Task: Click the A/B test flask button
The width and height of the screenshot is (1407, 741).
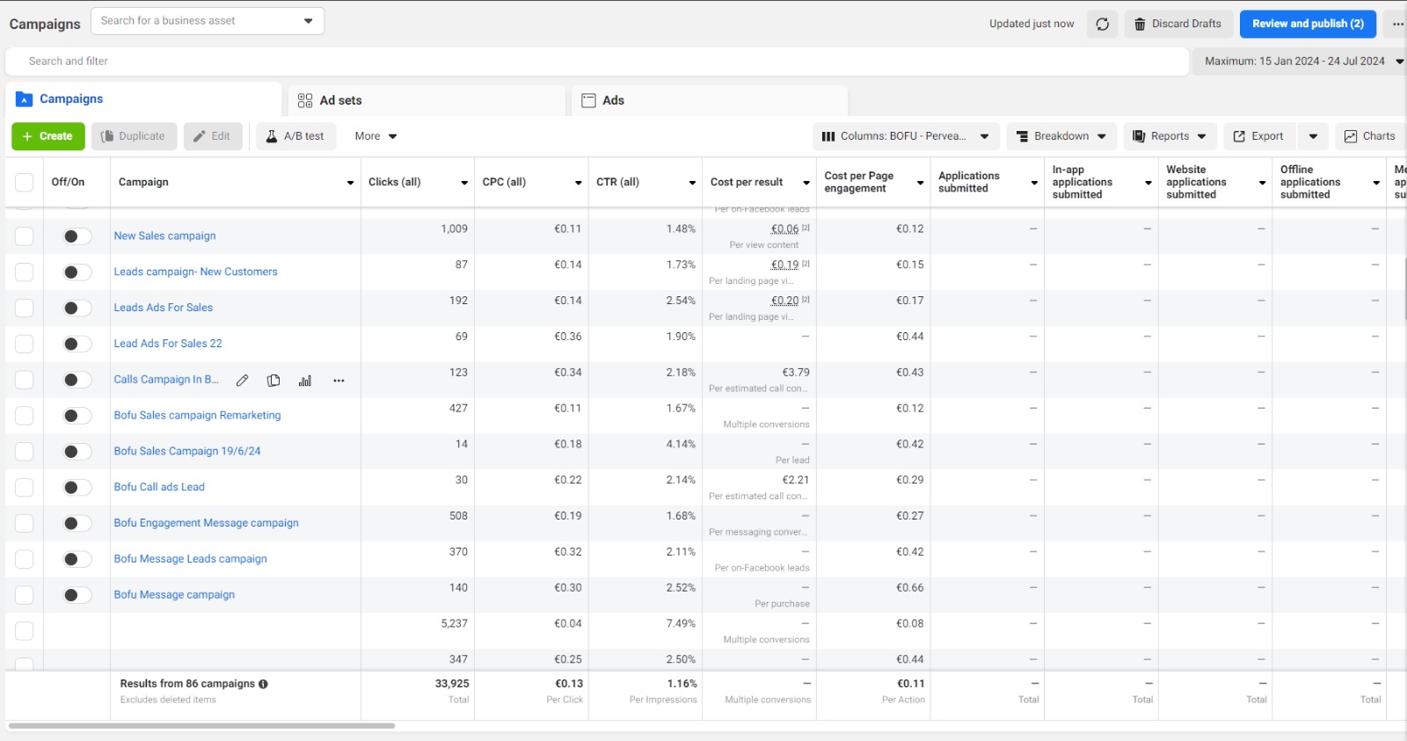Action: pos(296,136)
